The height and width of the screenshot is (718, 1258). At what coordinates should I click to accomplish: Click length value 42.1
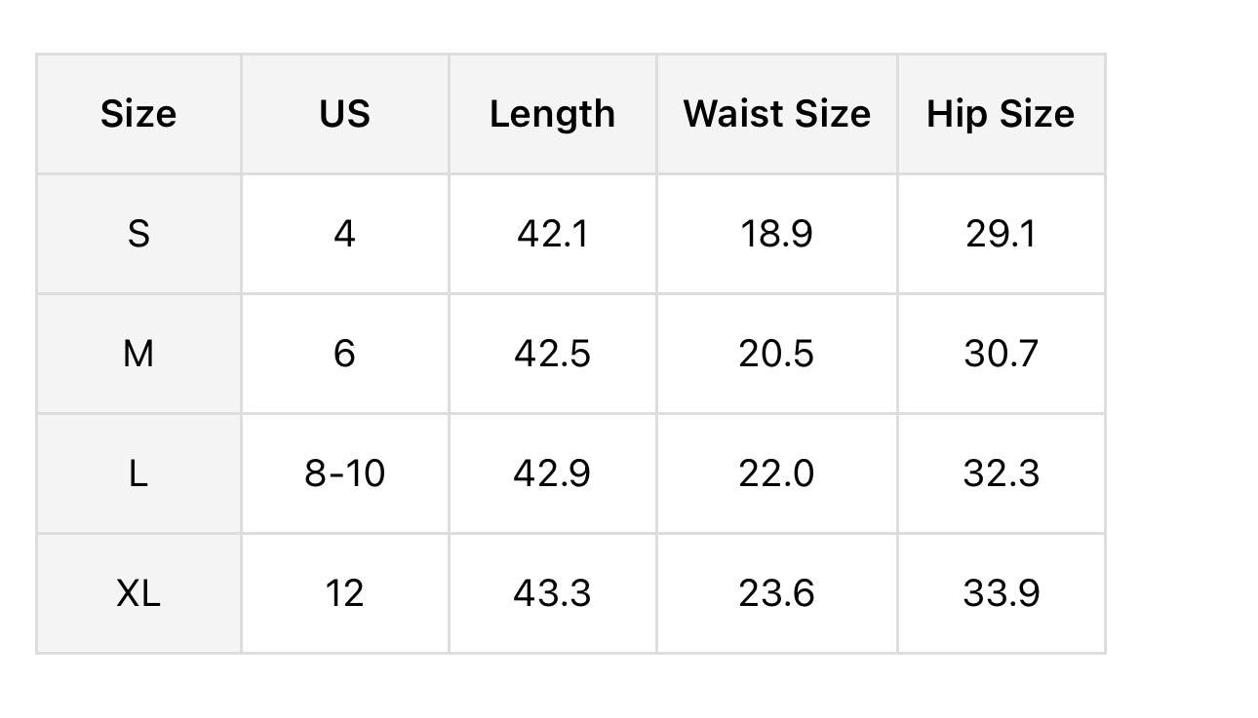(x=552, y=234)
